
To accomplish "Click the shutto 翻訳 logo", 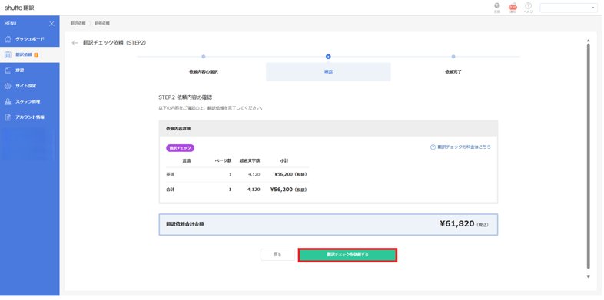I will [19, 8].
